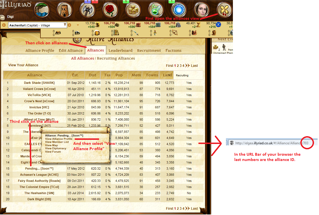The width and height of the screenshot is (319, 215).
Task: Open the Factions tab
Action: [173, 50]
